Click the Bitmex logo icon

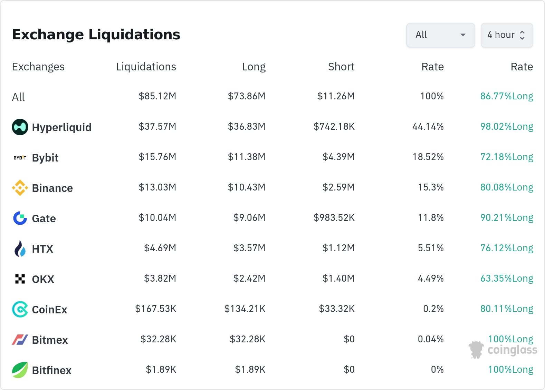click(20, 340)
